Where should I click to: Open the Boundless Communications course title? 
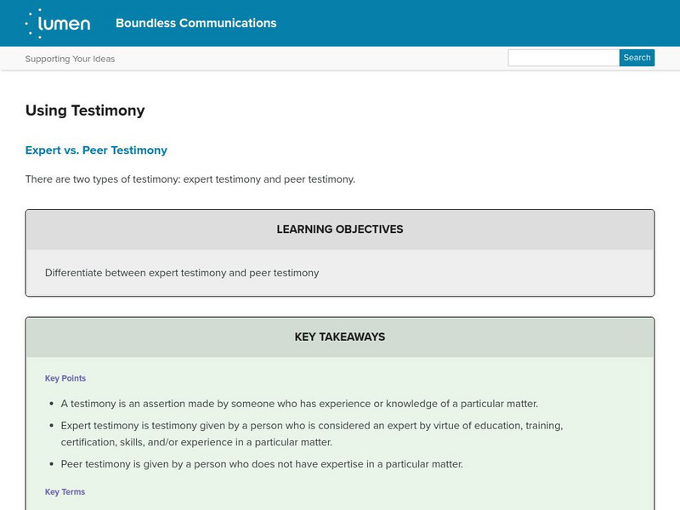tap(195, 23)
